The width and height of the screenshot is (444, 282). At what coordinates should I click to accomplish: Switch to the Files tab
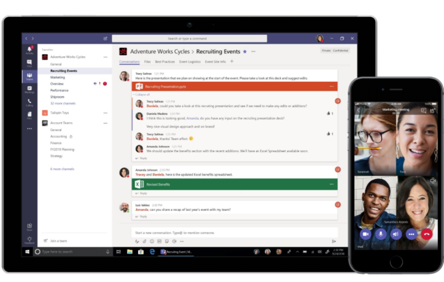[x=148, y=61]
